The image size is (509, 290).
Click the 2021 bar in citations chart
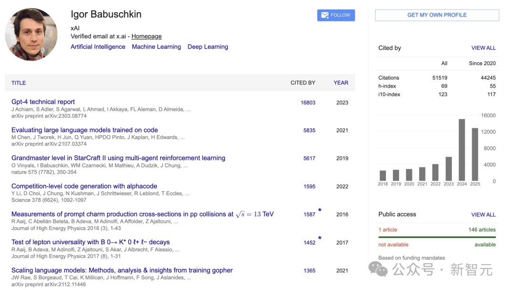(x=422, y=174)
